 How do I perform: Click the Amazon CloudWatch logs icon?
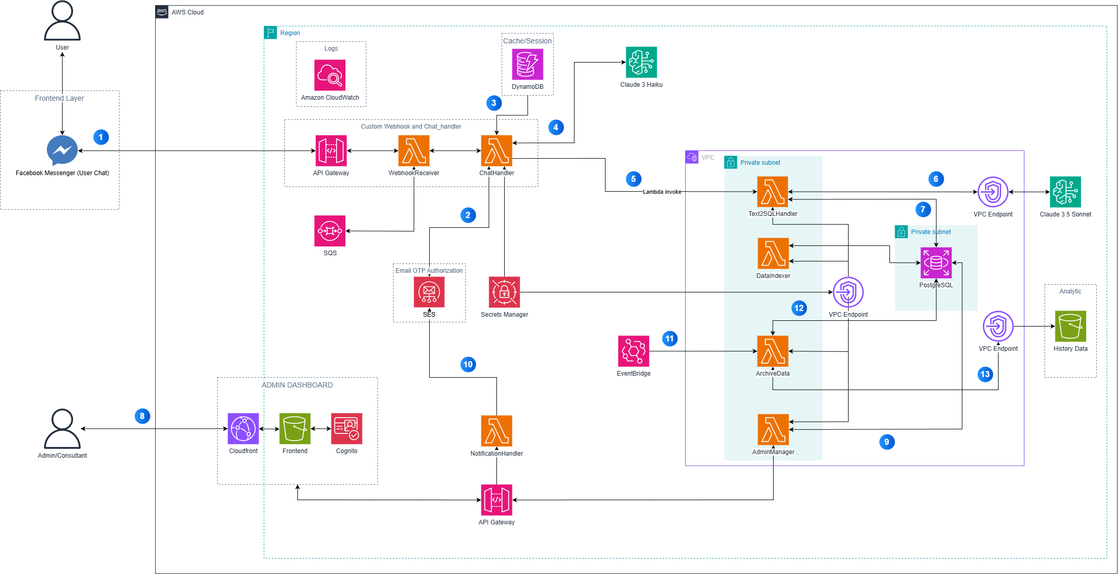[x=330, y=75]
